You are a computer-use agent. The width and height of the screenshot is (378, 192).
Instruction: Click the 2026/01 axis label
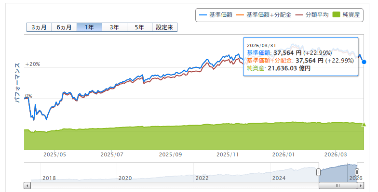click(x=283, y=154)
